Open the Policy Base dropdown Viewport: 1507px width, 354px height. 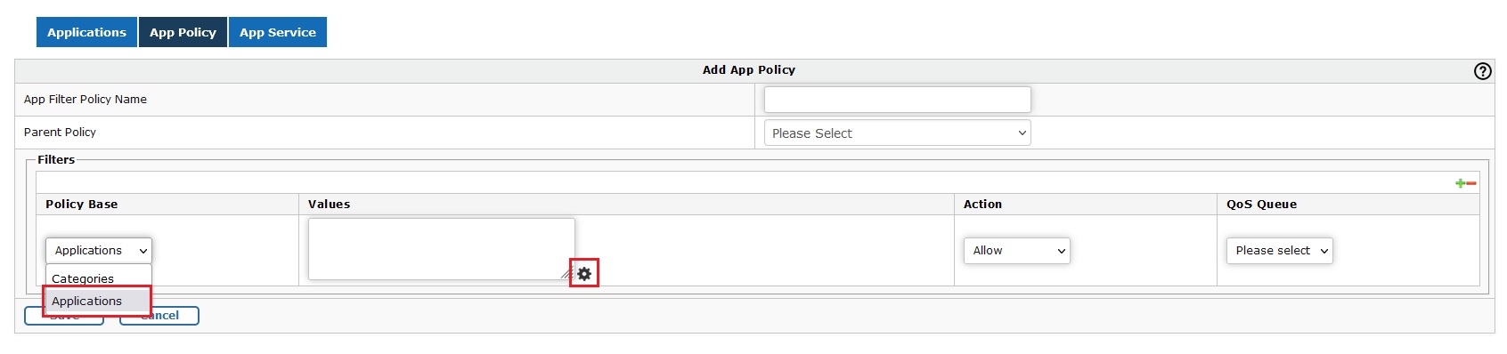tap(99, 251)
